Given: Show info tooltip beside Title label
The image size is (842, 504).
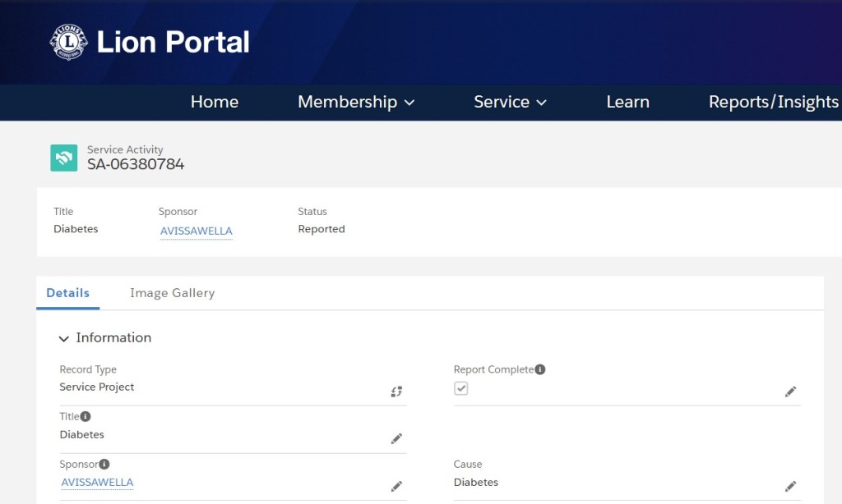Looking at the screenshot, I should point(86,416).
